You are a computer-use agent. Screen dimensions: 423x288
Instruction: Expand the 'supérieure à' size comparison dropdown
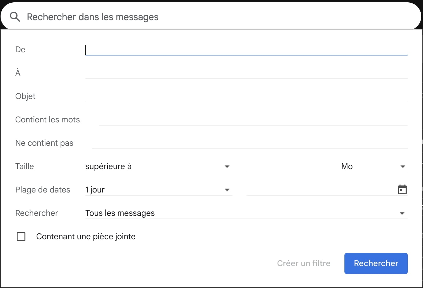(x=158, y=166)
